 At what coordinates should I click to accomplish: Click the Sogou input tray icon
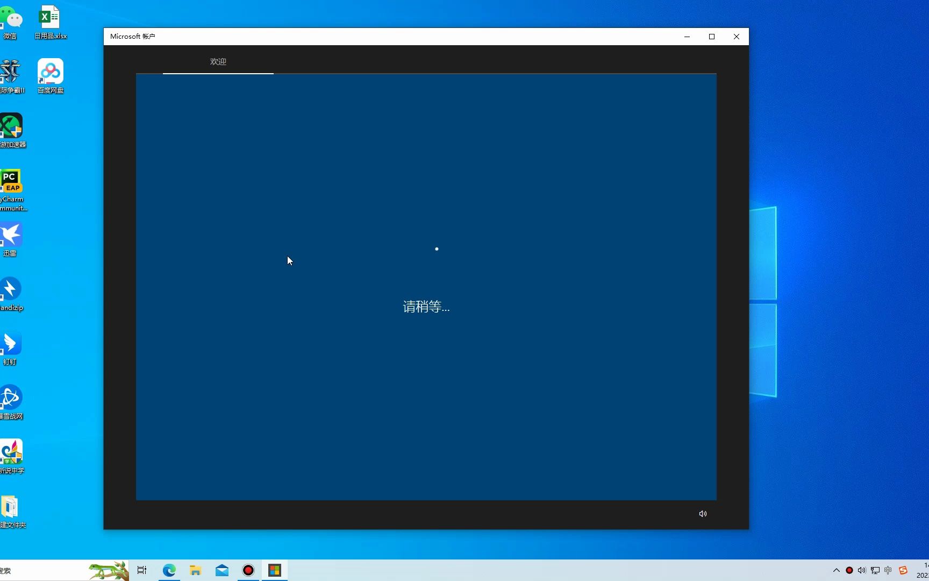[x=903, y=570]
